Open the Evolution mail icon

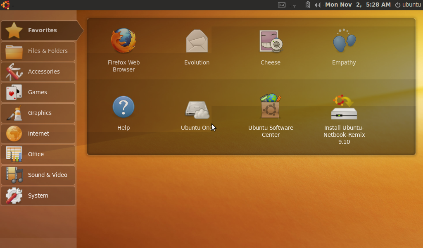click(197, 41)
